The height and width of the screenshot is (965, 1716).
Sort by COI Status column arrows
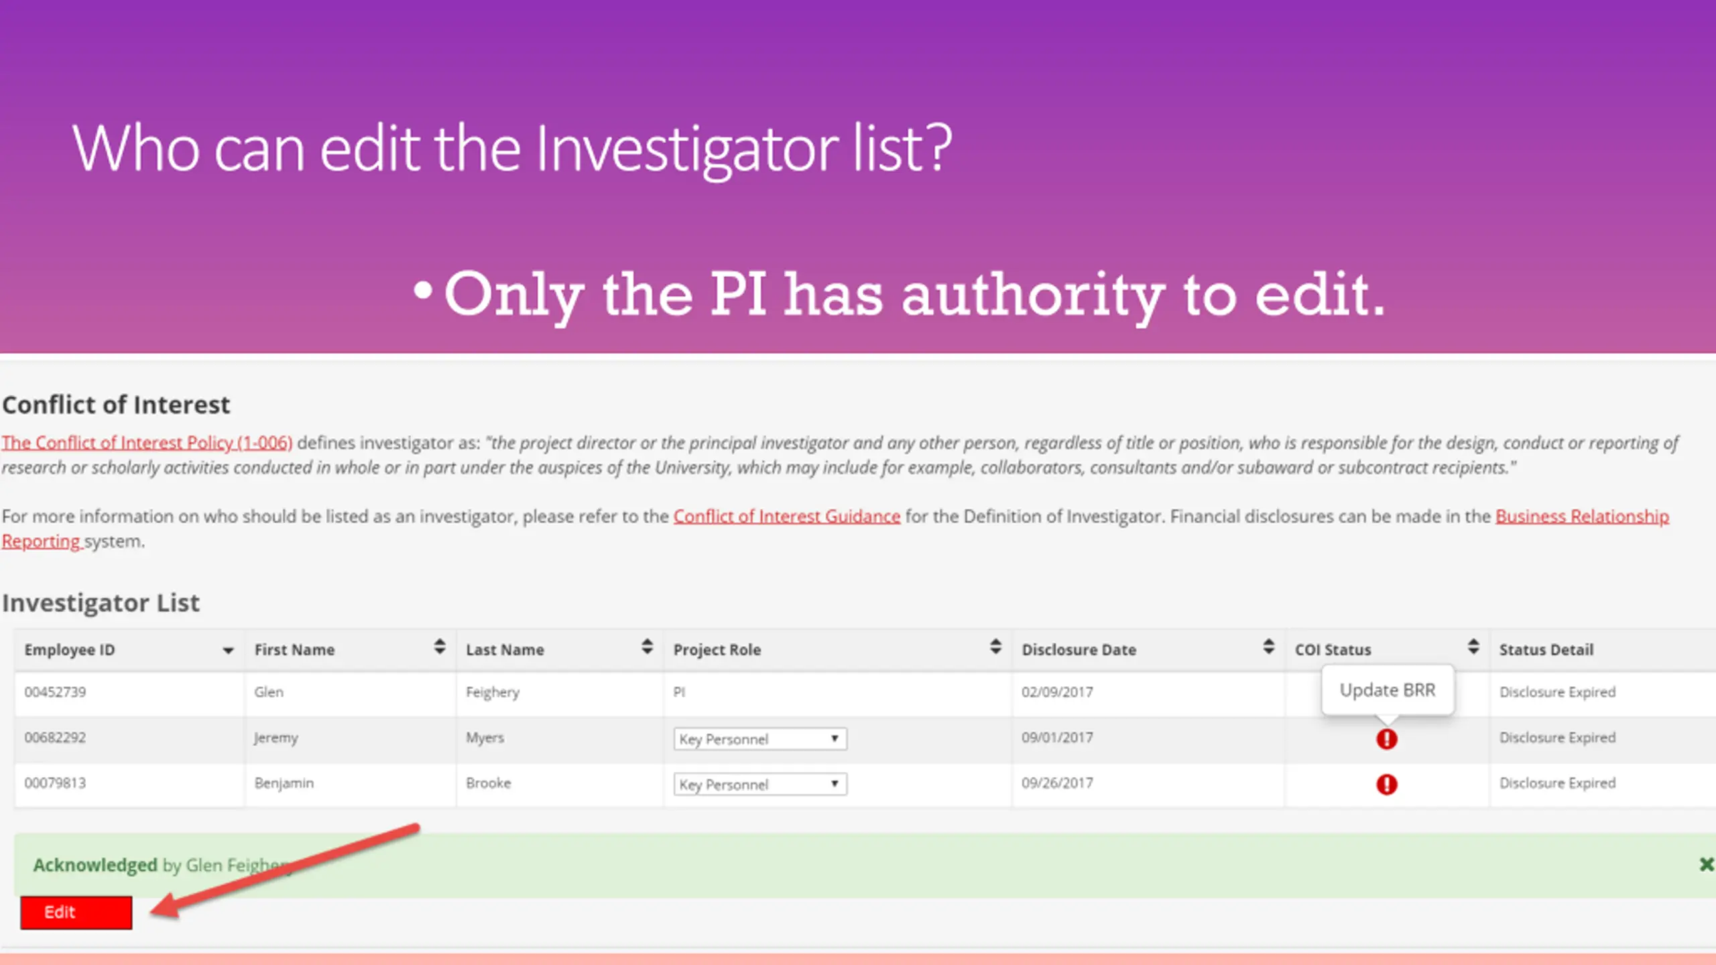[1473, 647]
